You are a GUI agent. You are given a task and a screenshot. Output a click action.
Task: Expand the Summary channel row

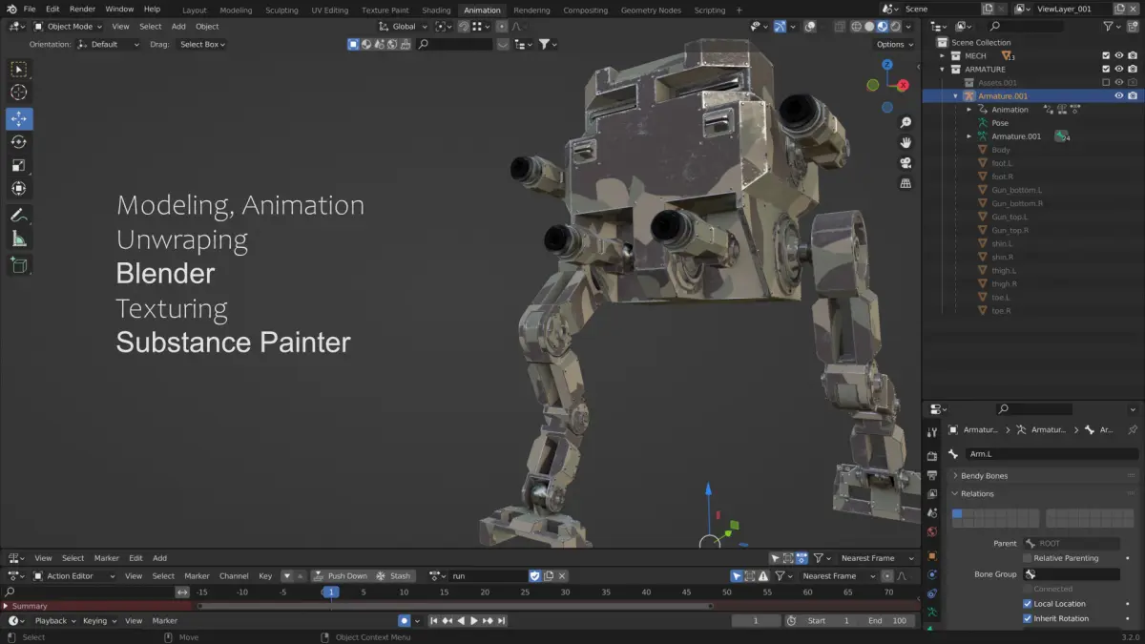tap(6, 606)
